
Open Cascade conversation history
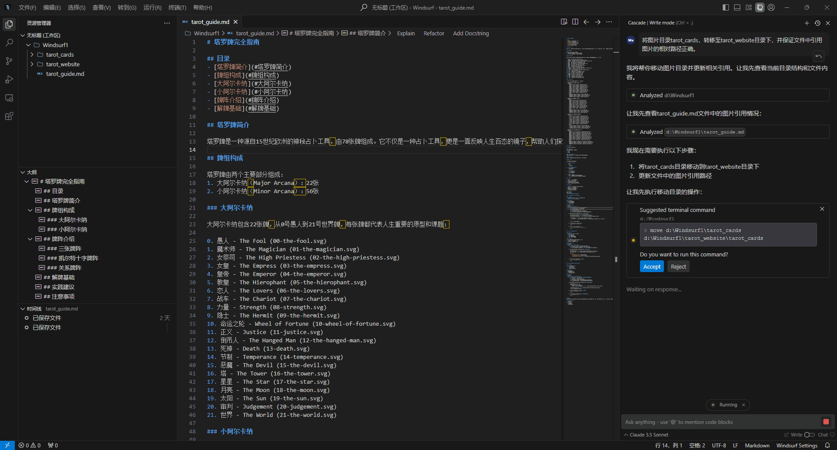[x=817, y=23]
